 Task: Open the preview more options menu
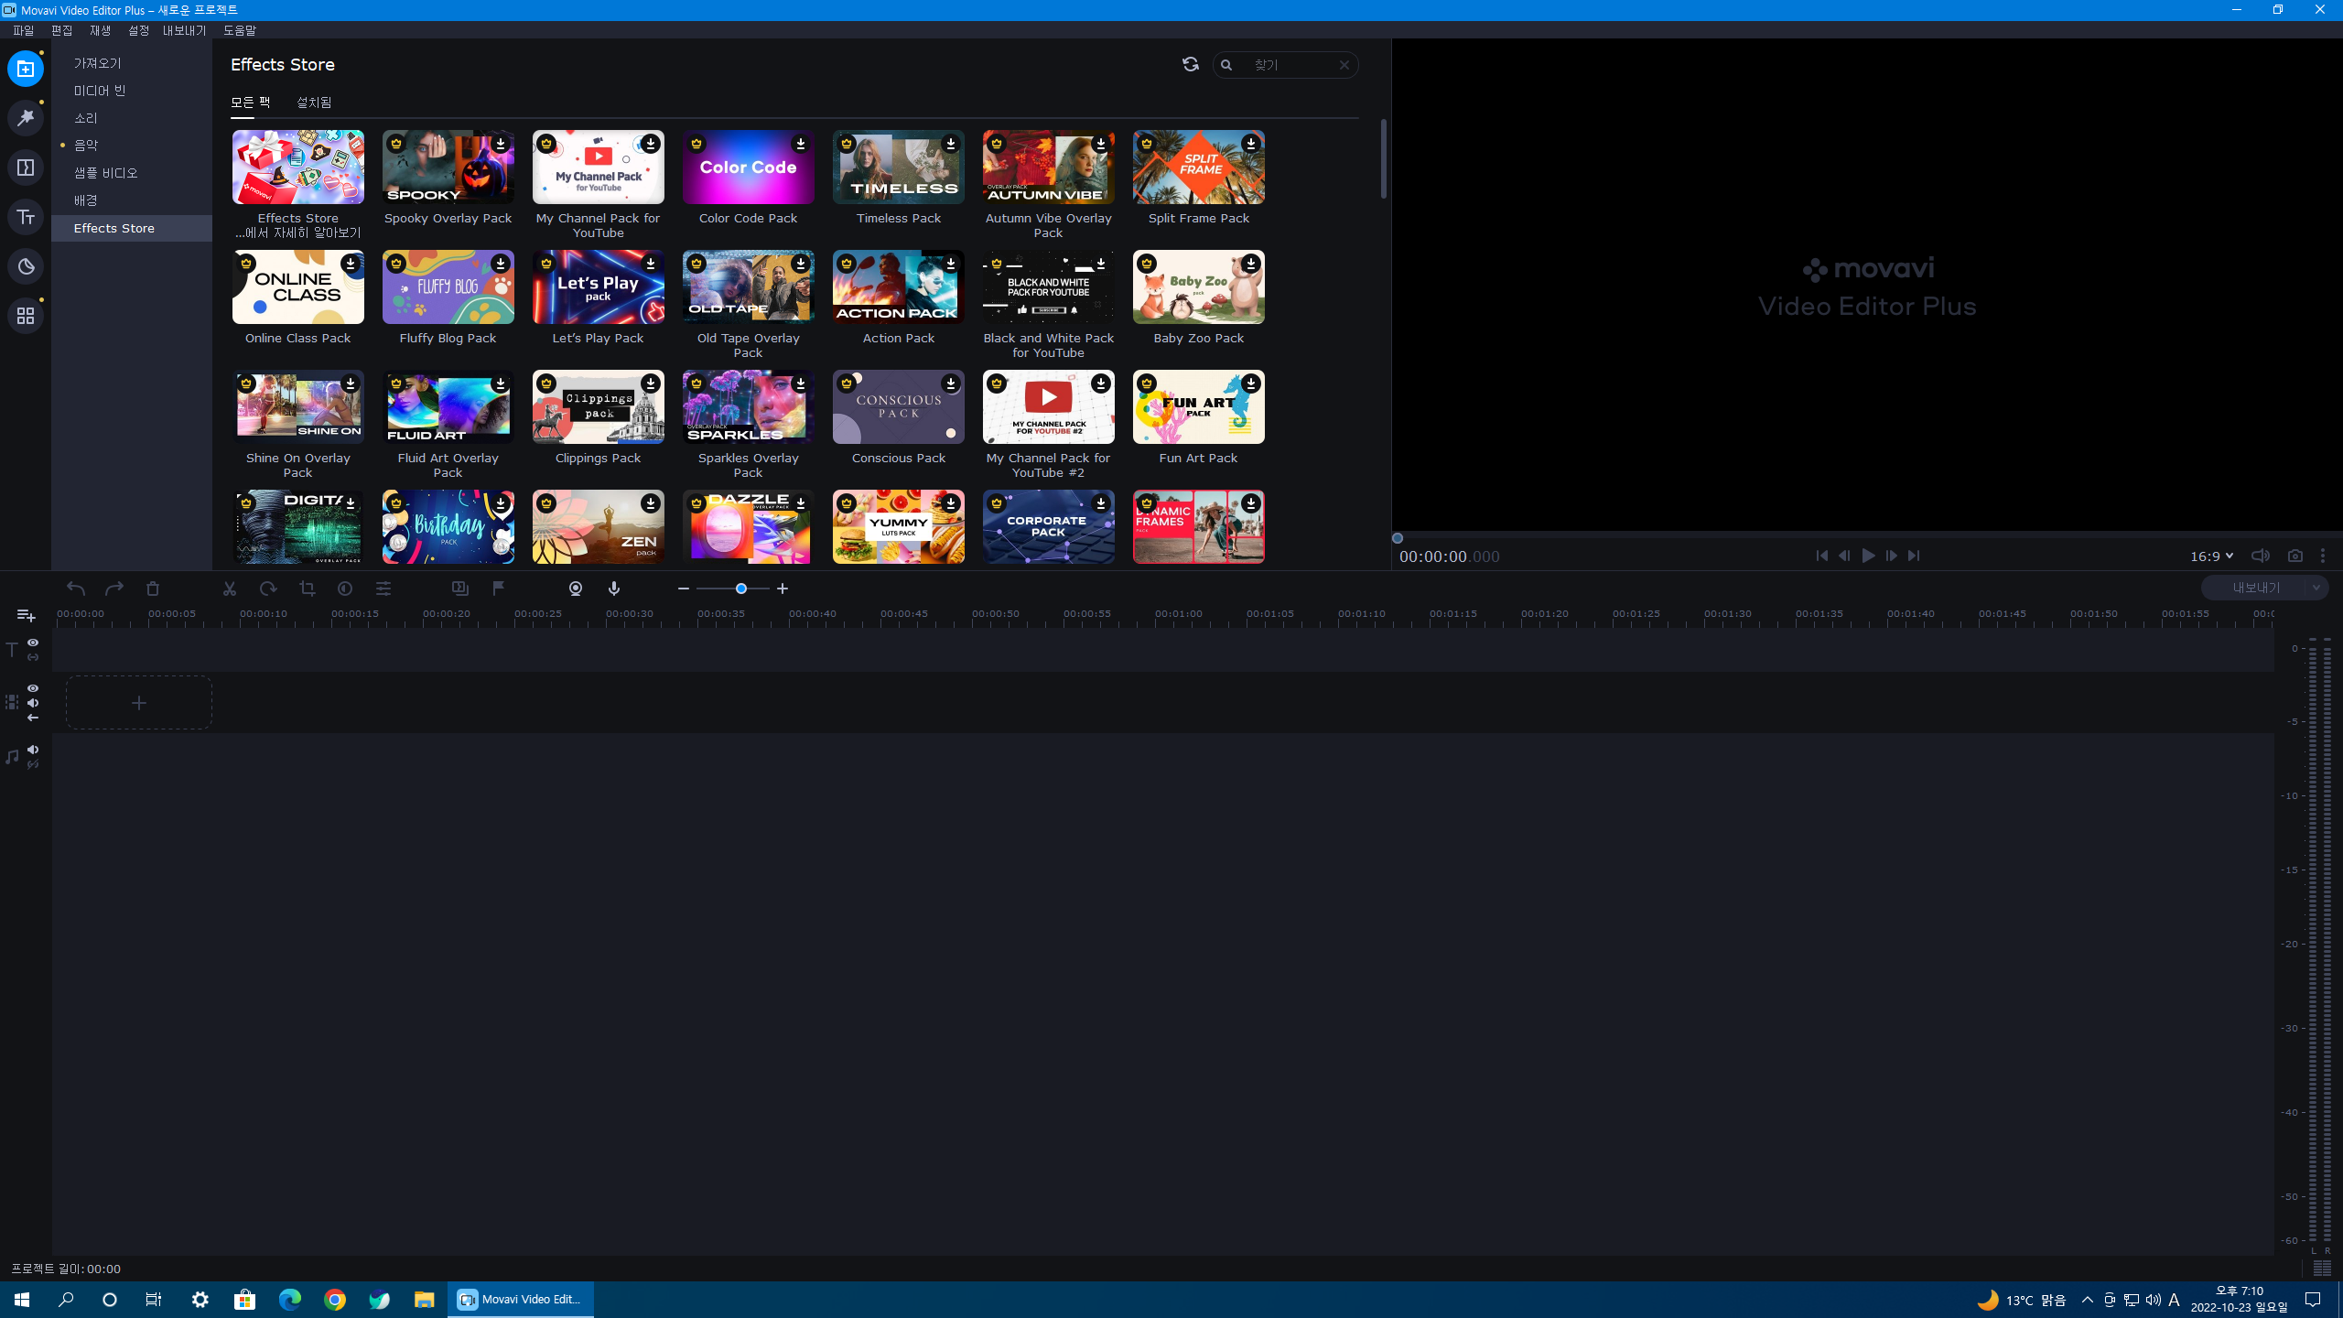click(2323, 556)
